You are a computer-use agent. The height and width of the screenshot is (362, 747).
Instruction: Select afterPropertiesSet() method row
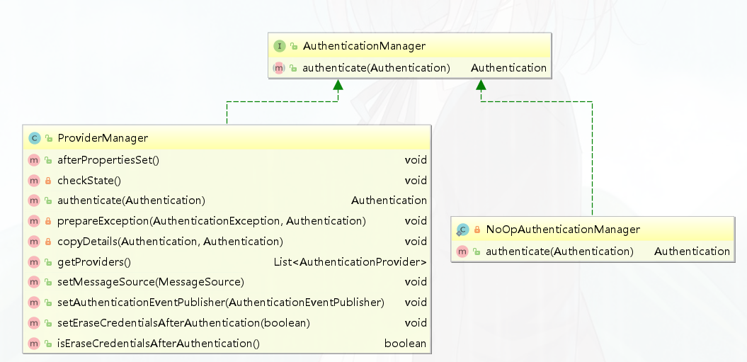click(x=108, y=160)
